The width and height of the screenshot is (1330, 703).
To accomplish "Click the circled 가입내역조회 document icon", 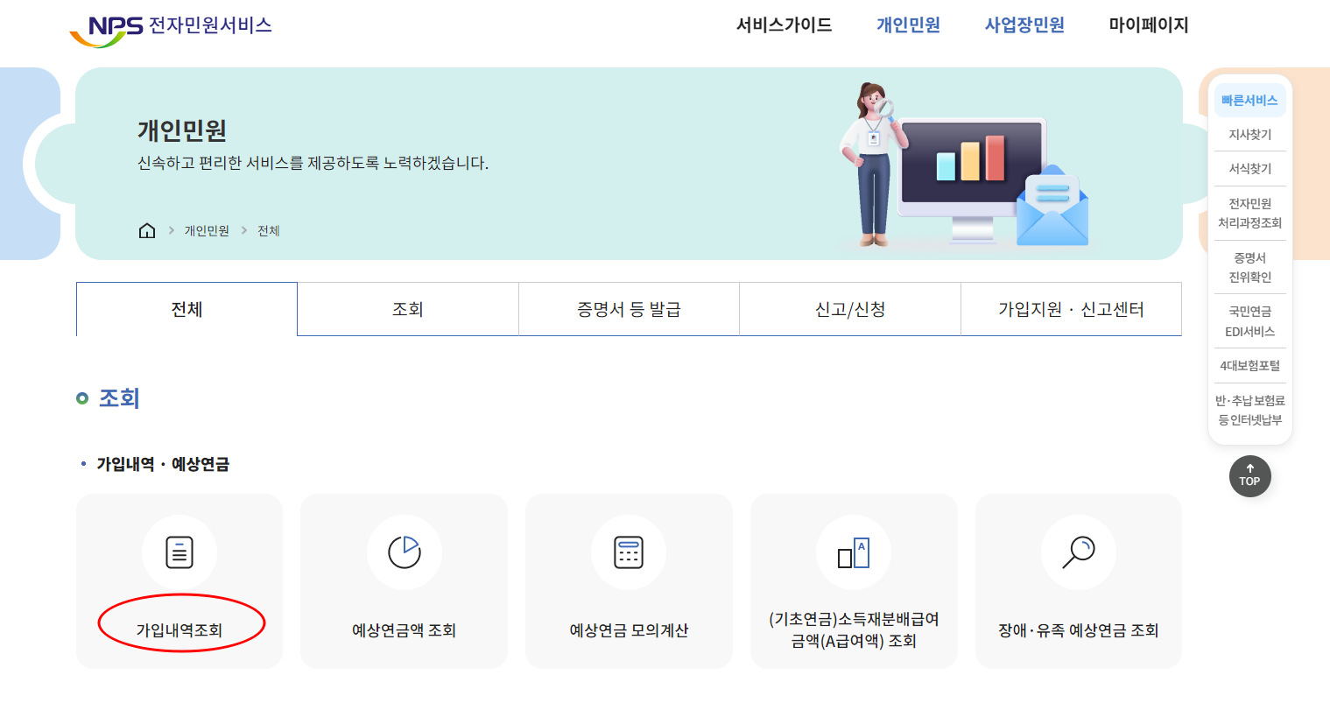I will coord(179,552).
